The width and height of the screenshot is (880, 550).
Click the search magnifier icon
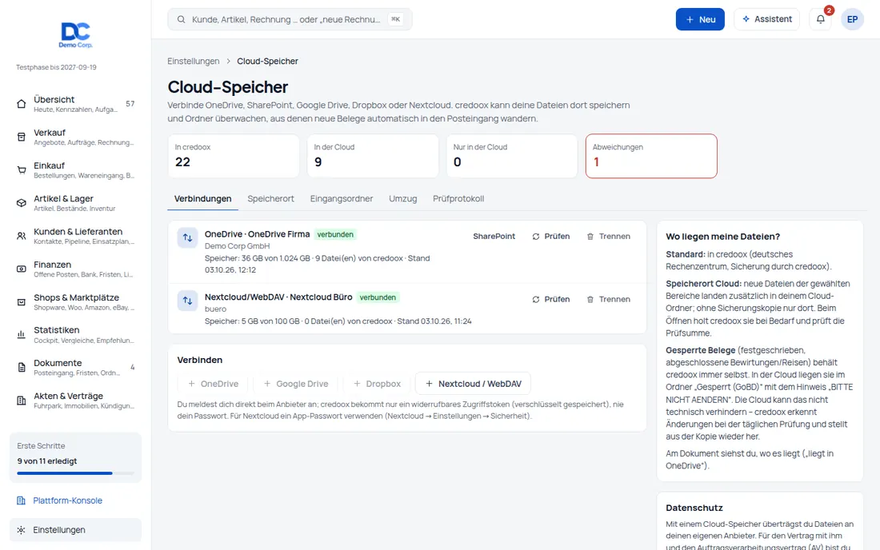coord(182,19)
